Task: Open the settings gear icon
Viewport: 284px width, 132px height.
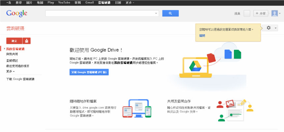Action: coord(269,28)
